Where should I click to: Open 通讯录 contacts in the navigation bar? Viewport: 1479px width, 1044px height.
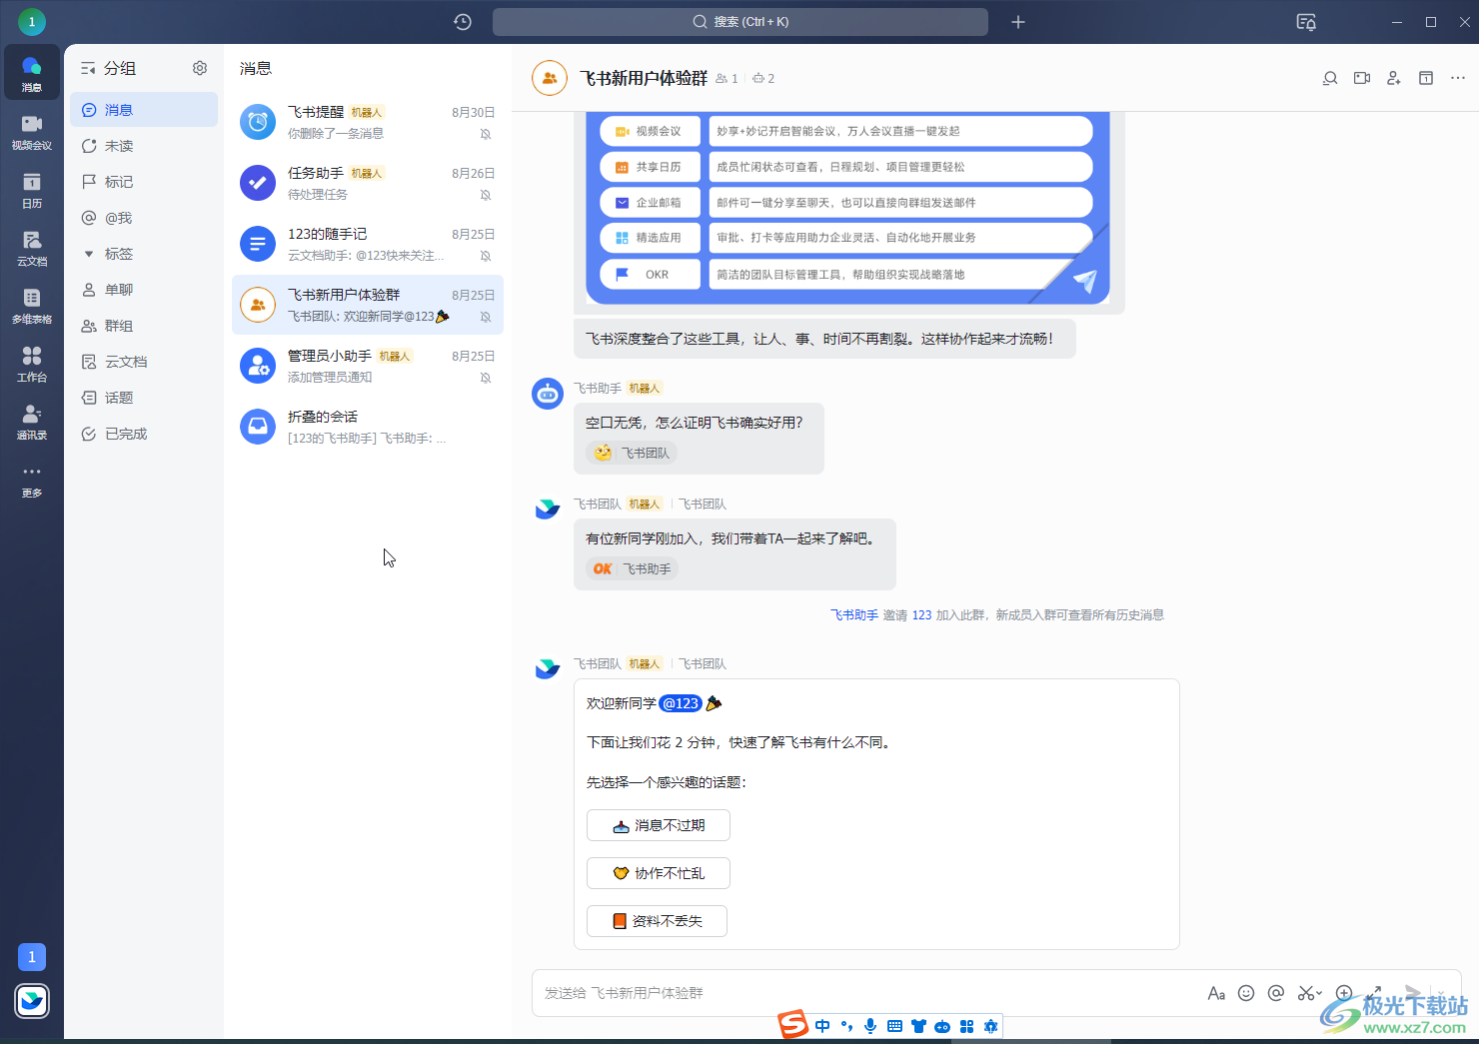coord(32,421)
